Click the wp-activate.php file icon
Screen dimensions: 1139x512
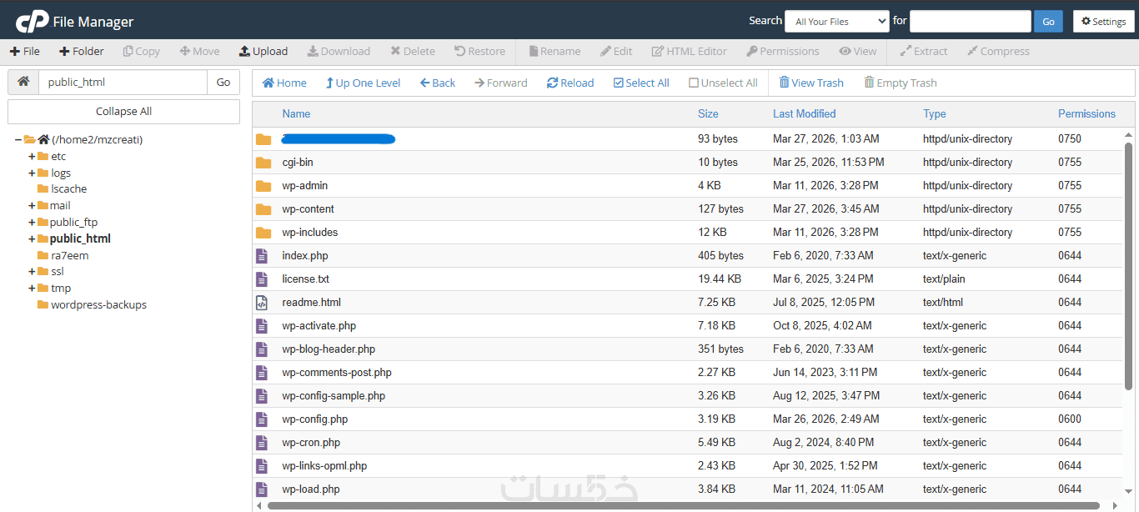[x=262, y=326]
